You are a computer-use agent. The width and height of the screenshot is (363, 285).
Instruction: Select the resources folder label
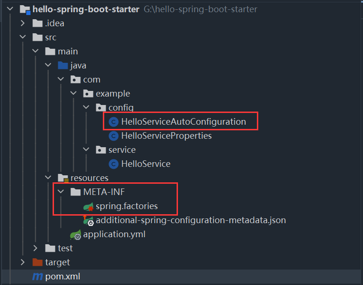point(89,178)
